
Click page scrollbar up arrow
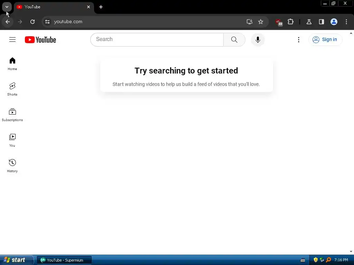point(351,33)
